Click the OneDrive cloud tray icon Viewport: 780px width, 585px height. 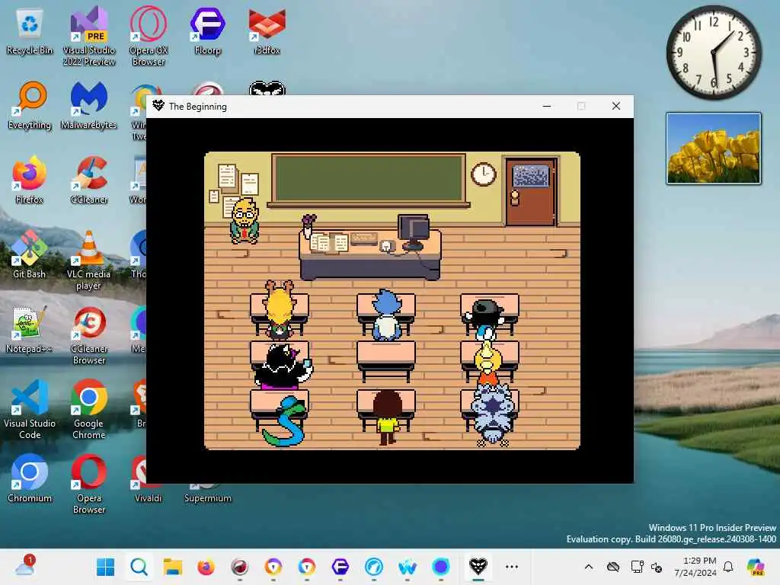tap(613, 567)
